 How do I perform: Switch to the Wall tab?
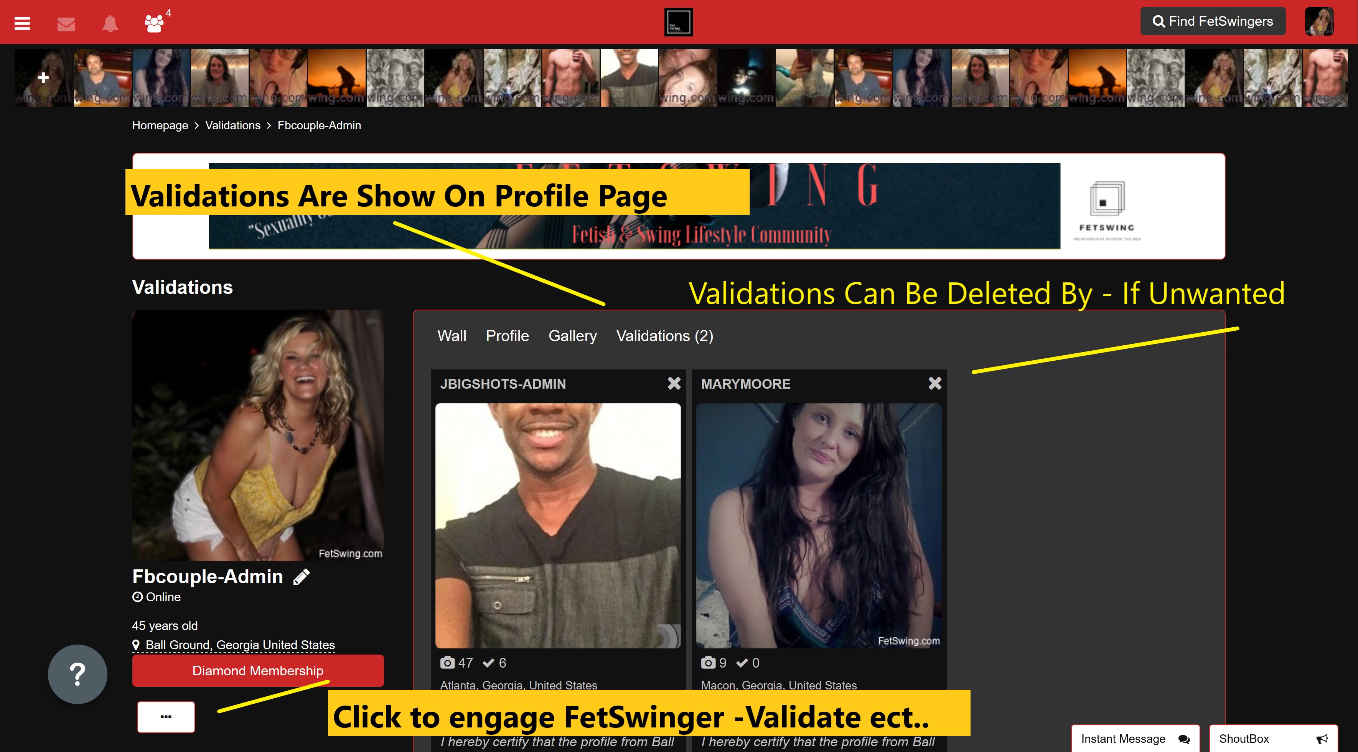pos(451,336)
